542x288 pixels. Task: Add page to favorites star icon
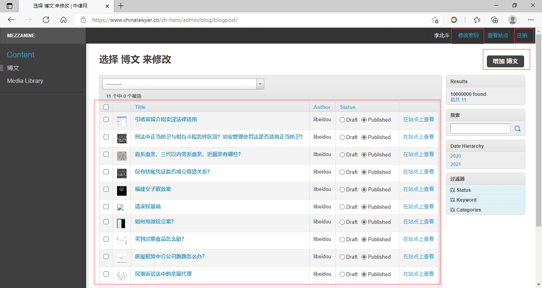[x=435, y=20]
